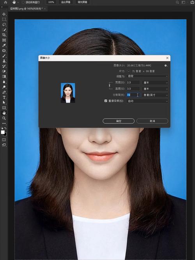Select the Clone Stamp tool
Image resolution: width=195 pixels, height=260 pixels.
tap(4, 61)
